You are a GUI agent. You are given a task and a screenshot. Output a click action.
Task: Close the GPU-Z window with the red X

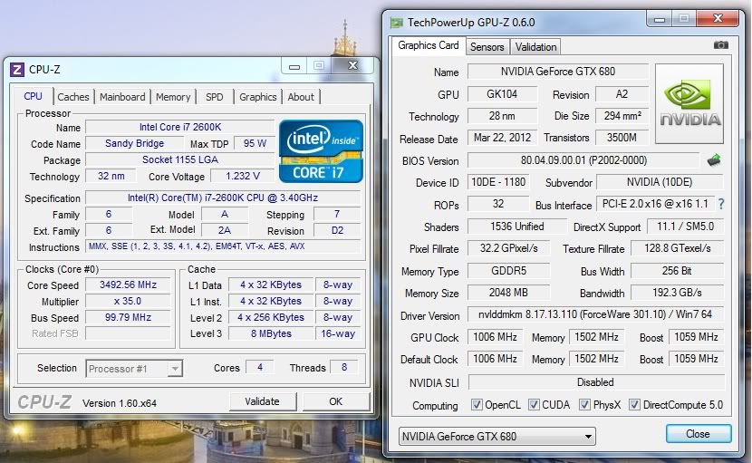[718, 19]
